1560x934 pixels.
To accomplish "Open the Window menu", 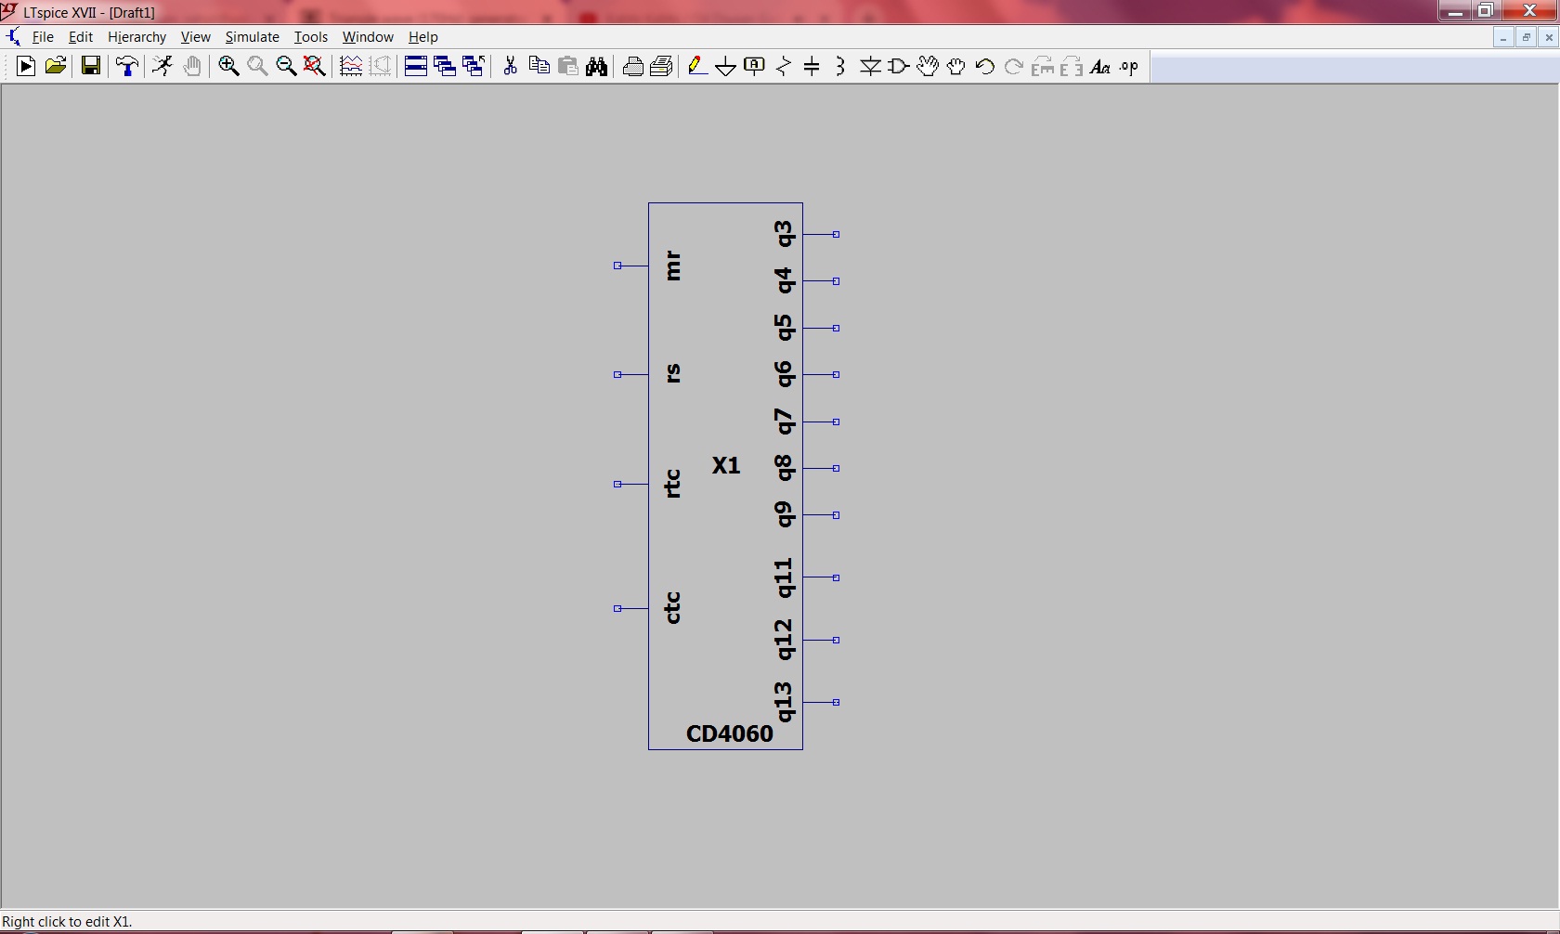I will point(368,37).
